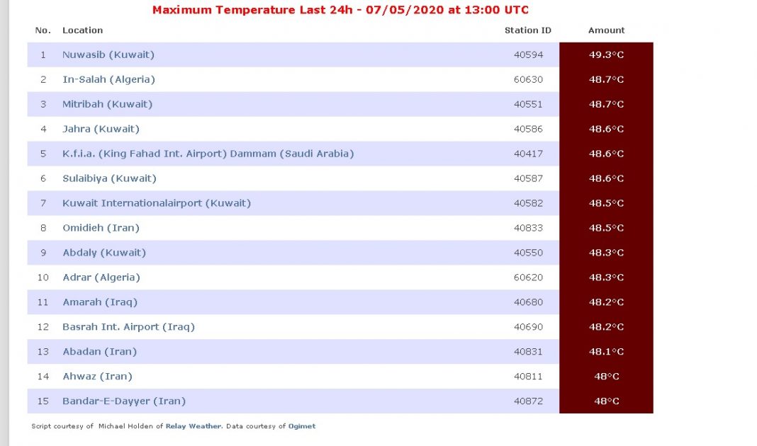
Task: Open In-Salah (Algeria) location entry
Action: tap(108, 79)
